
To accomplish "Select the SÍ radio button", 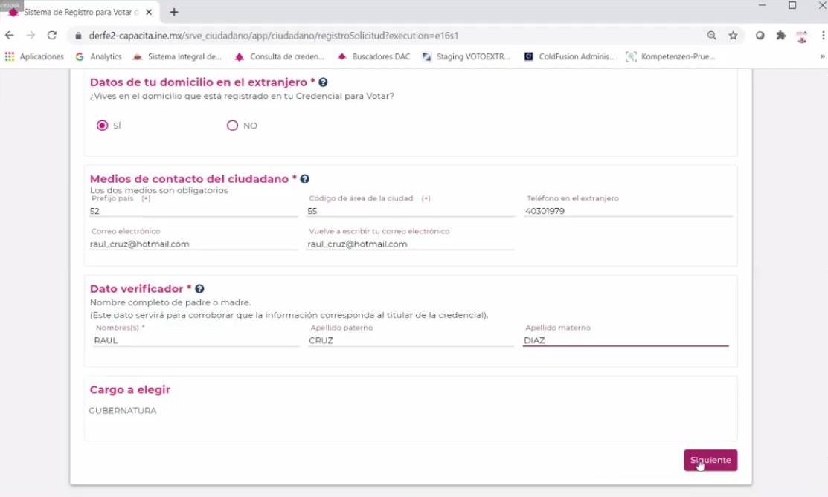I will point(103,126).
